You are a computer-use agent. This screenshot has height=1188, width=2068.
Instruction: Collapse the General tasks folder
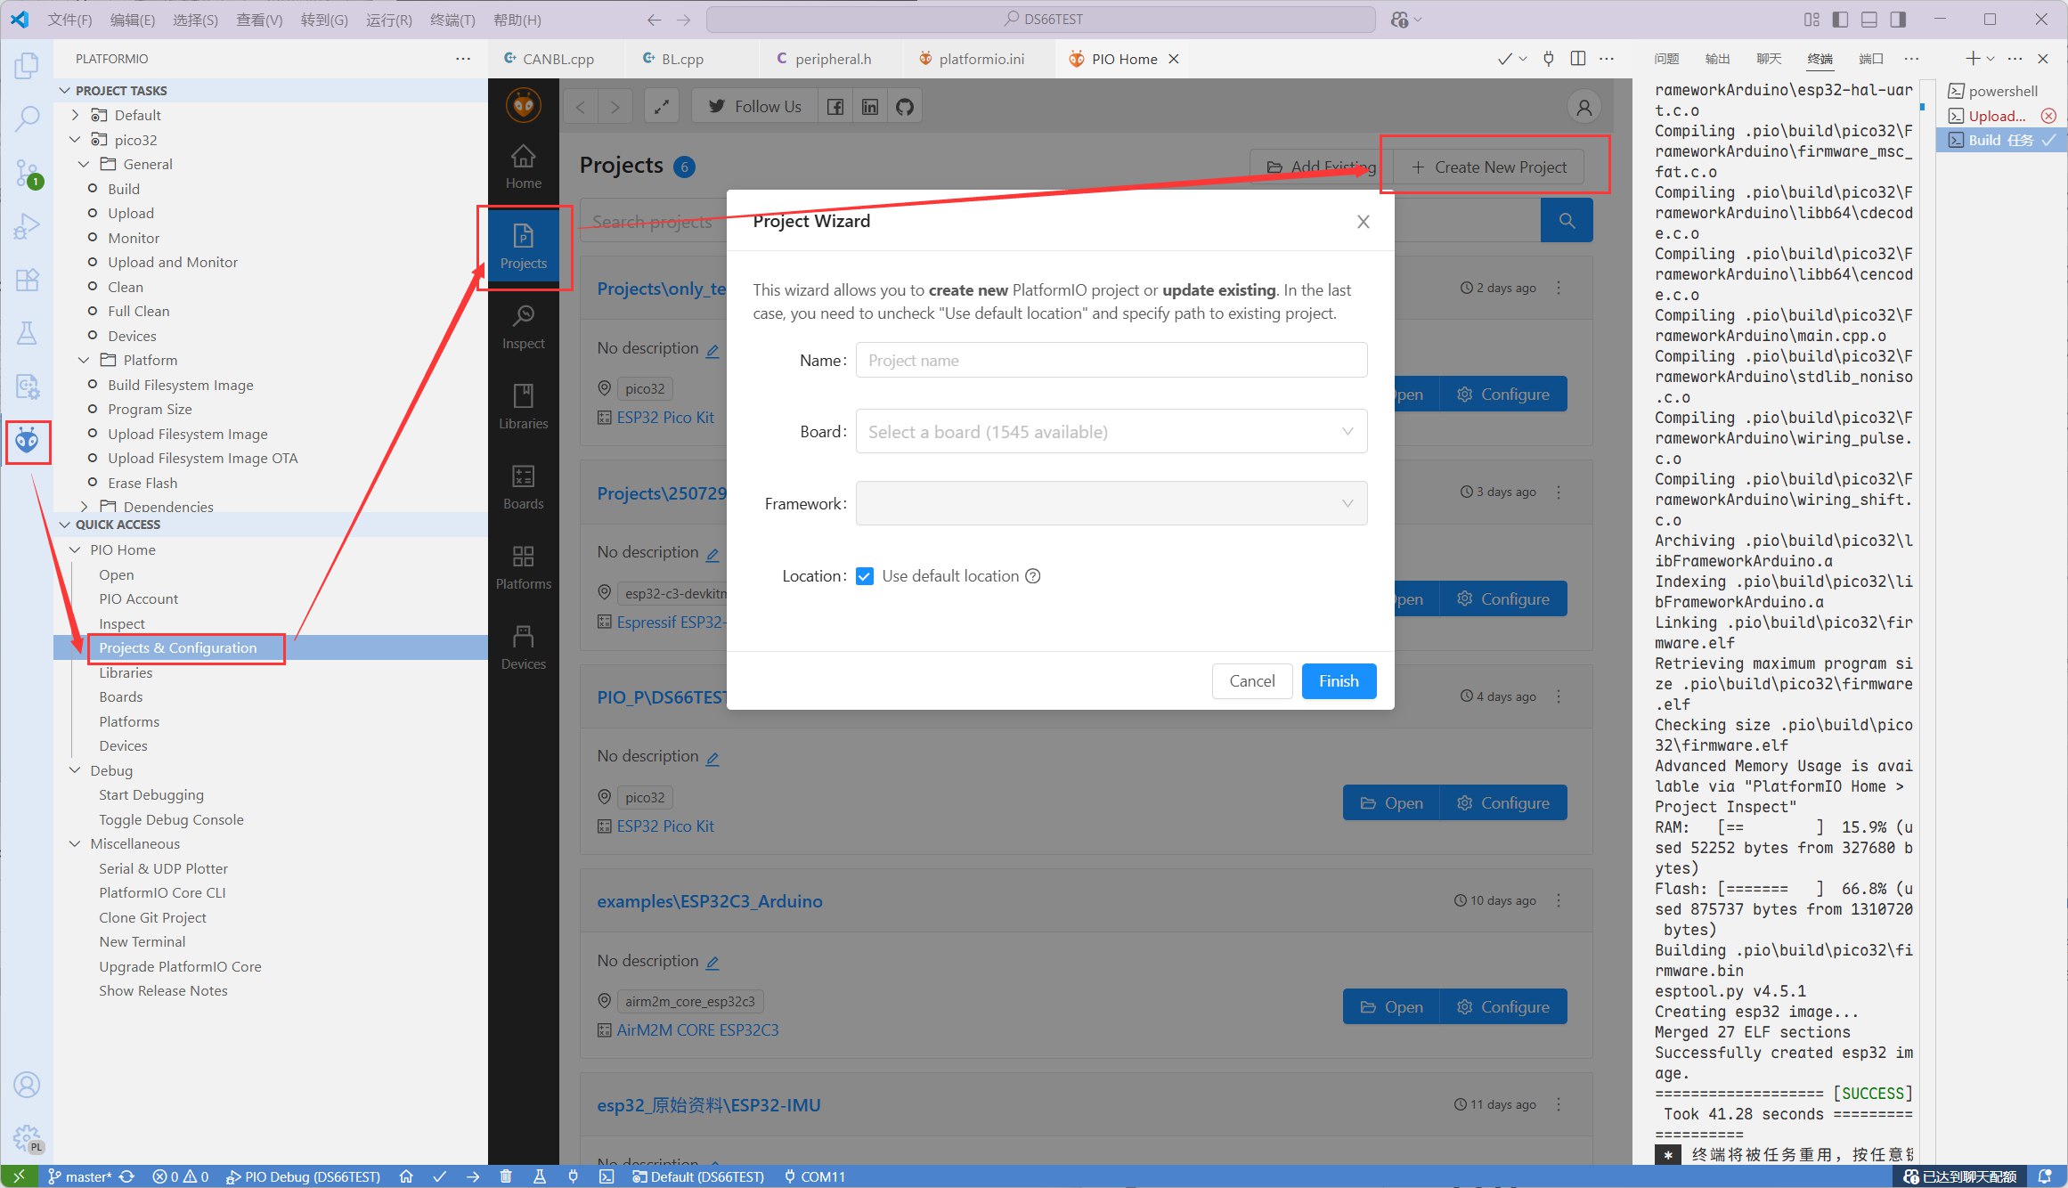coord(85,164)
